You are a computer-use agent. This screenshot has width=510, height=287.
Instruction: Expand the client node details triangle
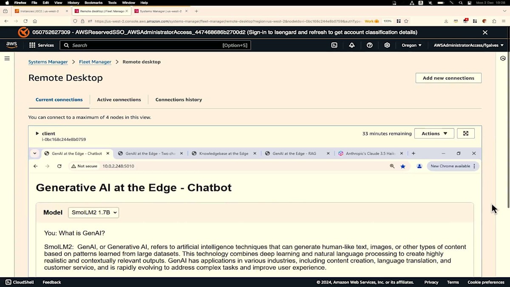tap(37, 134)
